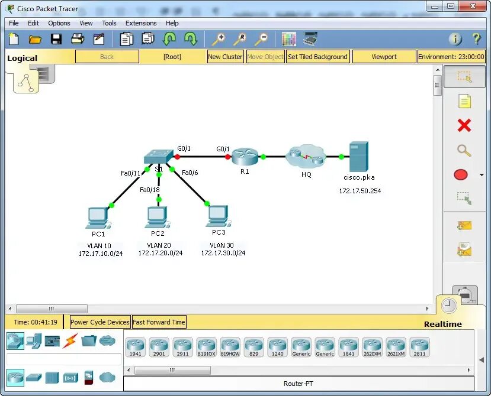Image resolution: width=491 pixels, height=396 pixels.
Task: Select the cisco.pka server in the topology
Action: click(359, 156)
